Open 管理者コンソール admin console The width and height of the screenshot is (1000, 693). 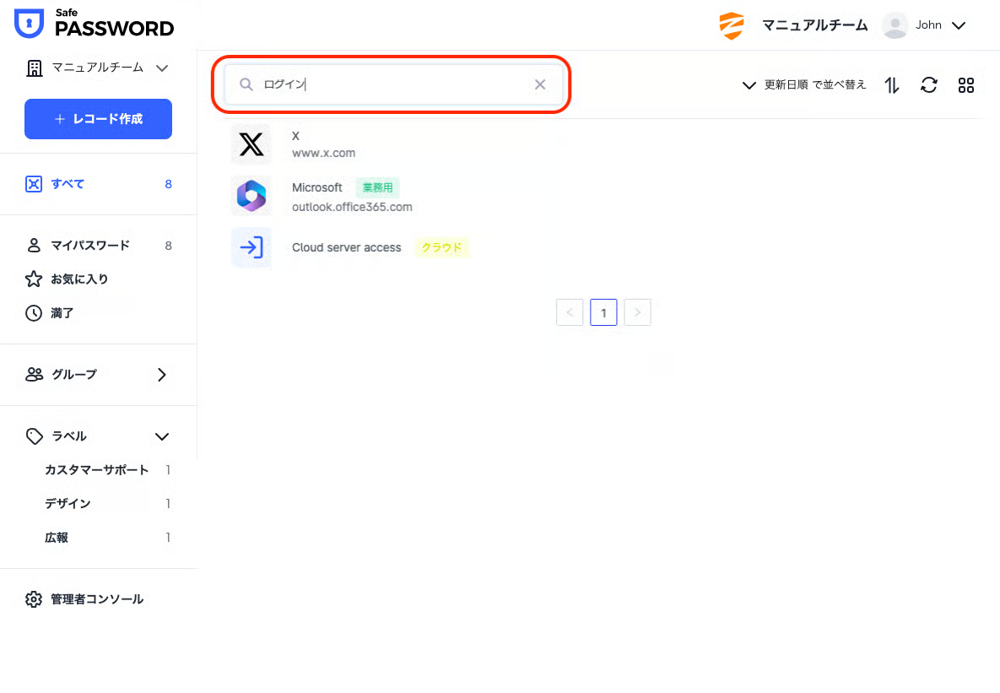click(96, 599)
